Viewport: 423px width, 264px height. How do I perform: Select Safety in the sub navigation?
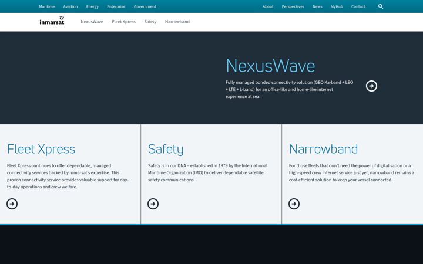[150, 22]
